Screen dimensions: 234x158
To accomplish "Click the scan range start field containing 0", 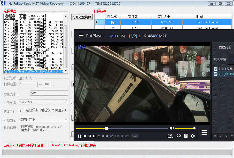I will point(28,85).
